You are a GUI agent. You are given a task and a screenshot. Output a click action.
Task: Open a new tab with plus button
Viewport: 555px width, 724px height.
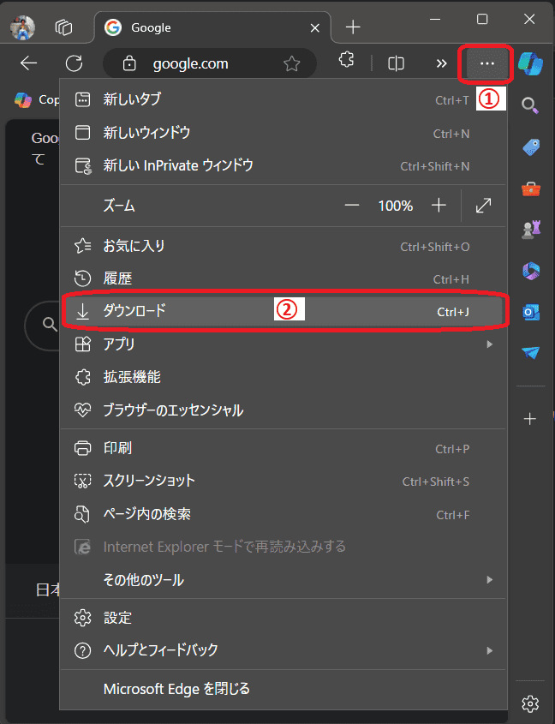point(353,27)
